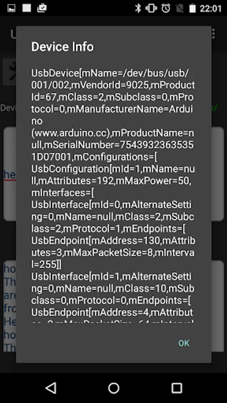227x403 pixels.
Task: Tap the picture notification icon
Action: tap(11, 8)
